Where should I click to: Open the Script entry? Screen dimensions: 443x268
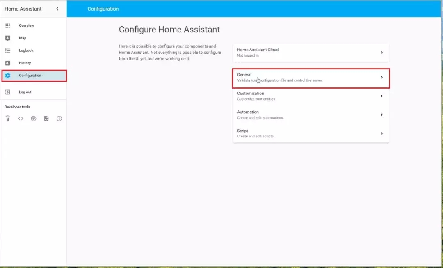point(311,133)
